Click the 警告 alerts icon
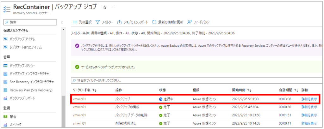 (6, 117)
